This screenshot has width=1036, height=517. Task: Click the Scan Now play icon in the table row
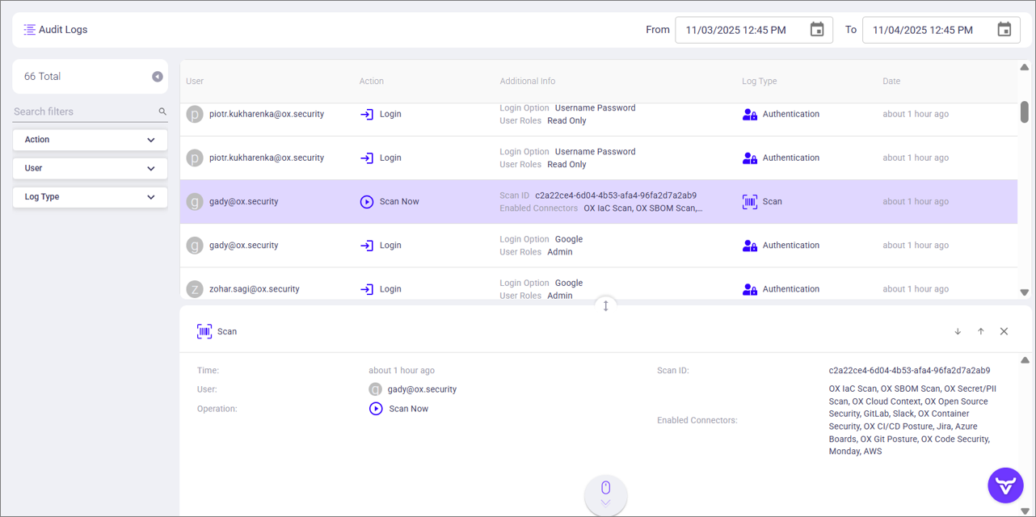[367, 202]
